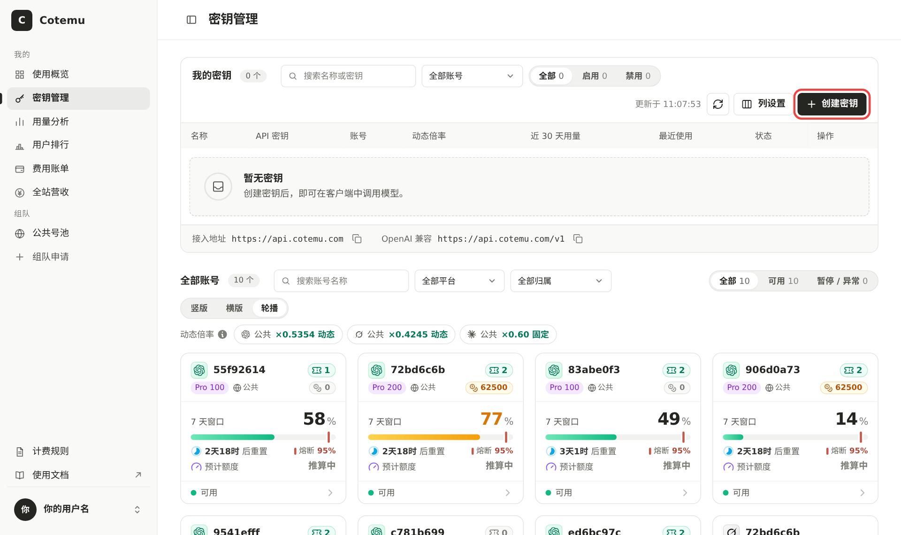901x535 pixels.
Task: Focus the 搜索账号名称 search field
Action: [x=341, y=281]
